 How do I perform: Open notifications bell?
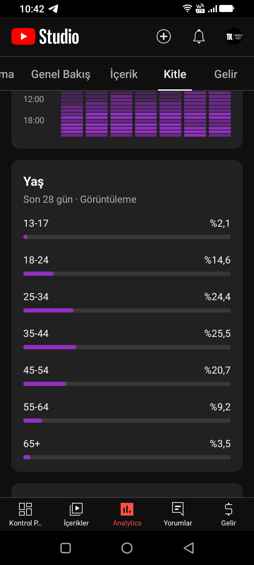pyautogui.click(x=199, y=36)
